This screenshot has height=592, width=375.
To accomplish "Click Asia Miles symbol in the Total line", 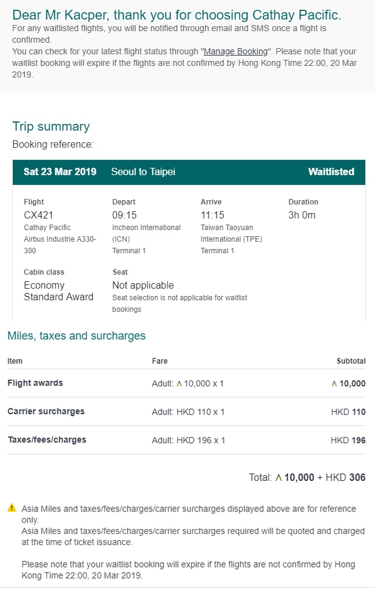I will point(279,478).
